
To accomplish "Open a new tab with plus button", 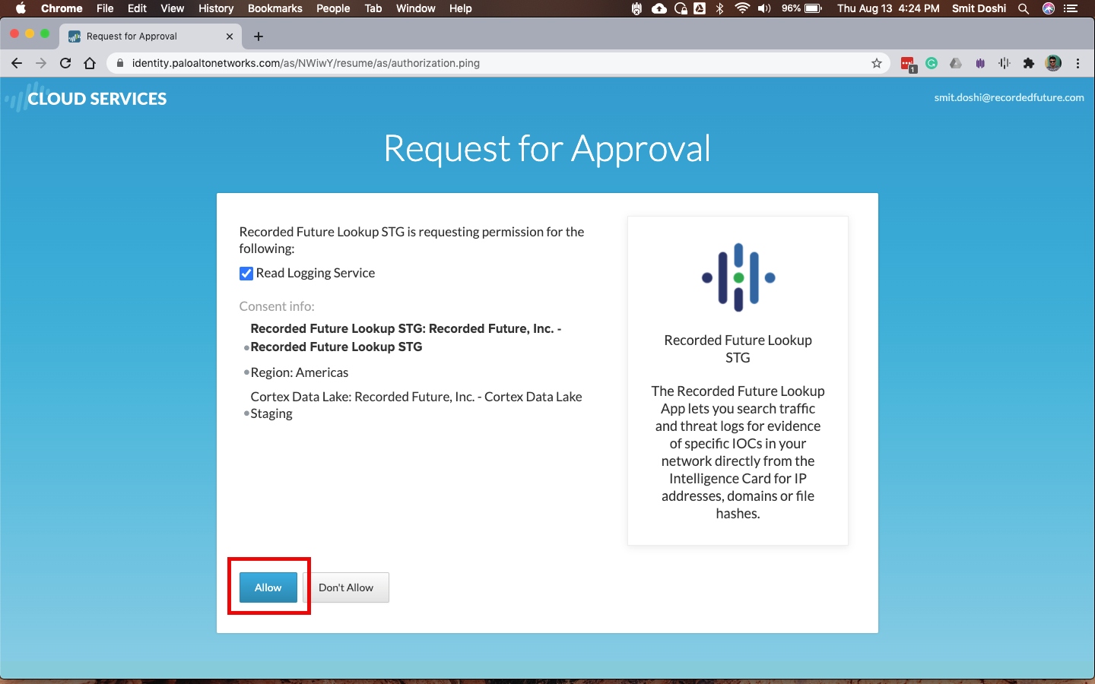I will (x=259, y=36).
